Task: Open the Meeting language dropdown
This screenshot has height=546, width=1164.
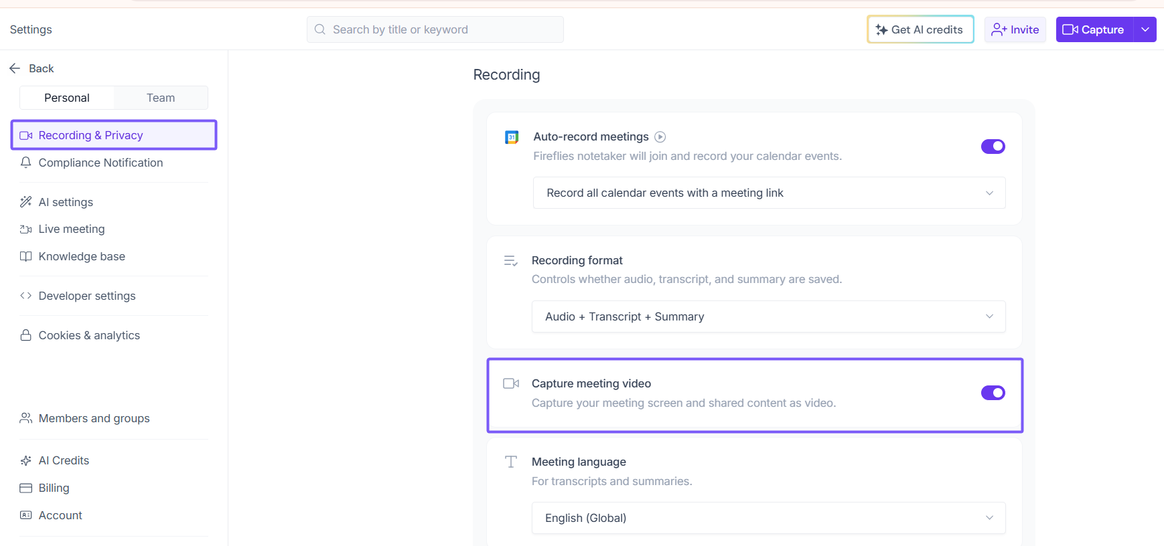Action: pos(768,518)
